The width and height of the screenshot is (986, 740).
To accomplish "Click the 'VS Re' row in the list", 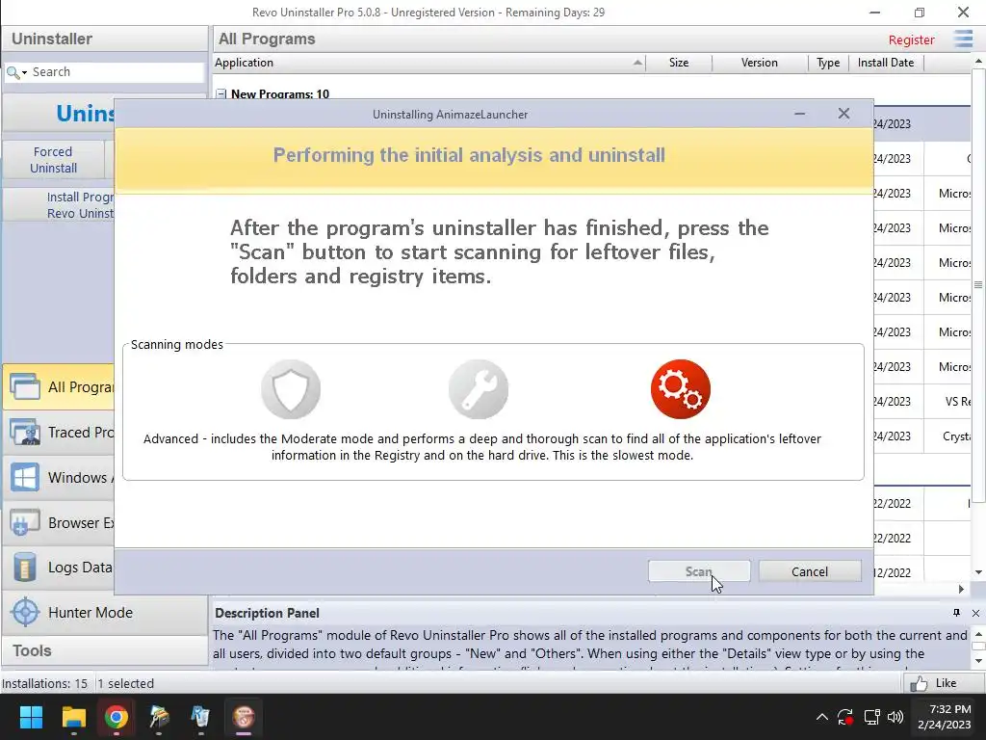I will 921,402.
